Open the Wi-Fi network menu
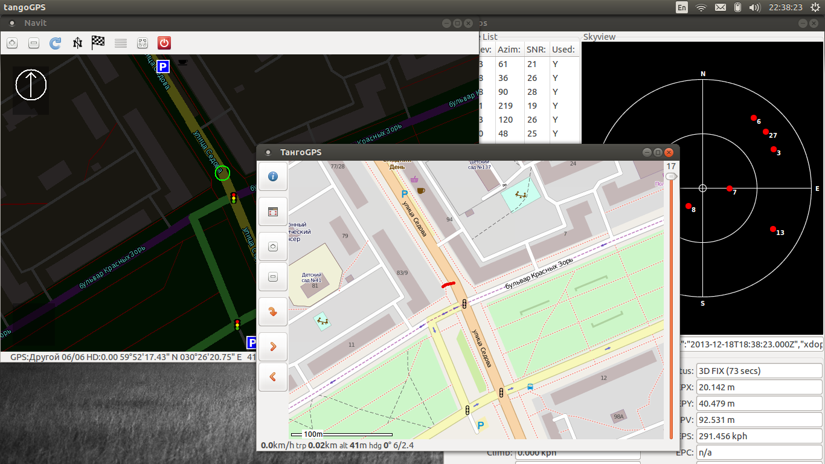The image size is (825, 464). (x=701, y=7)
